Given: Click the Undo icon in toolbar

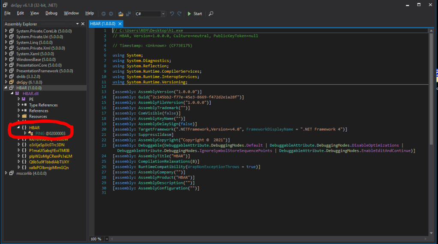Looking at the screenshot, I should [172, 14].
